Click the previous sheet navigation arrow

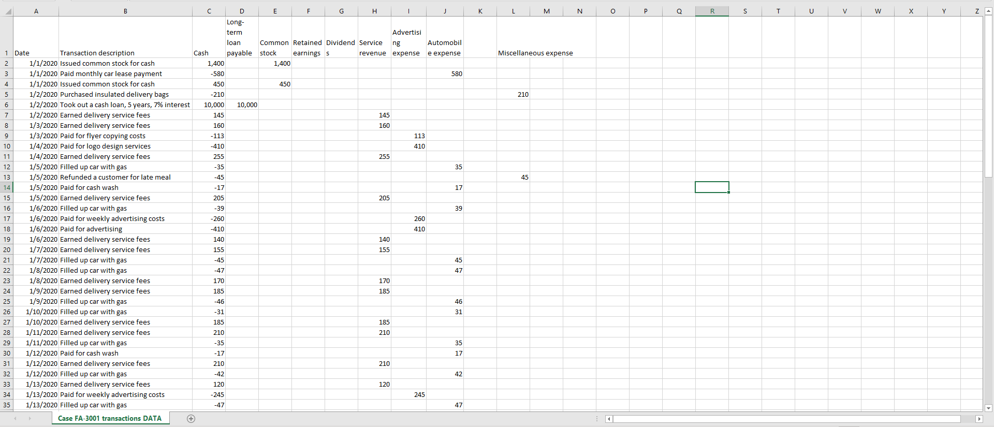click(x=15, y=418)
